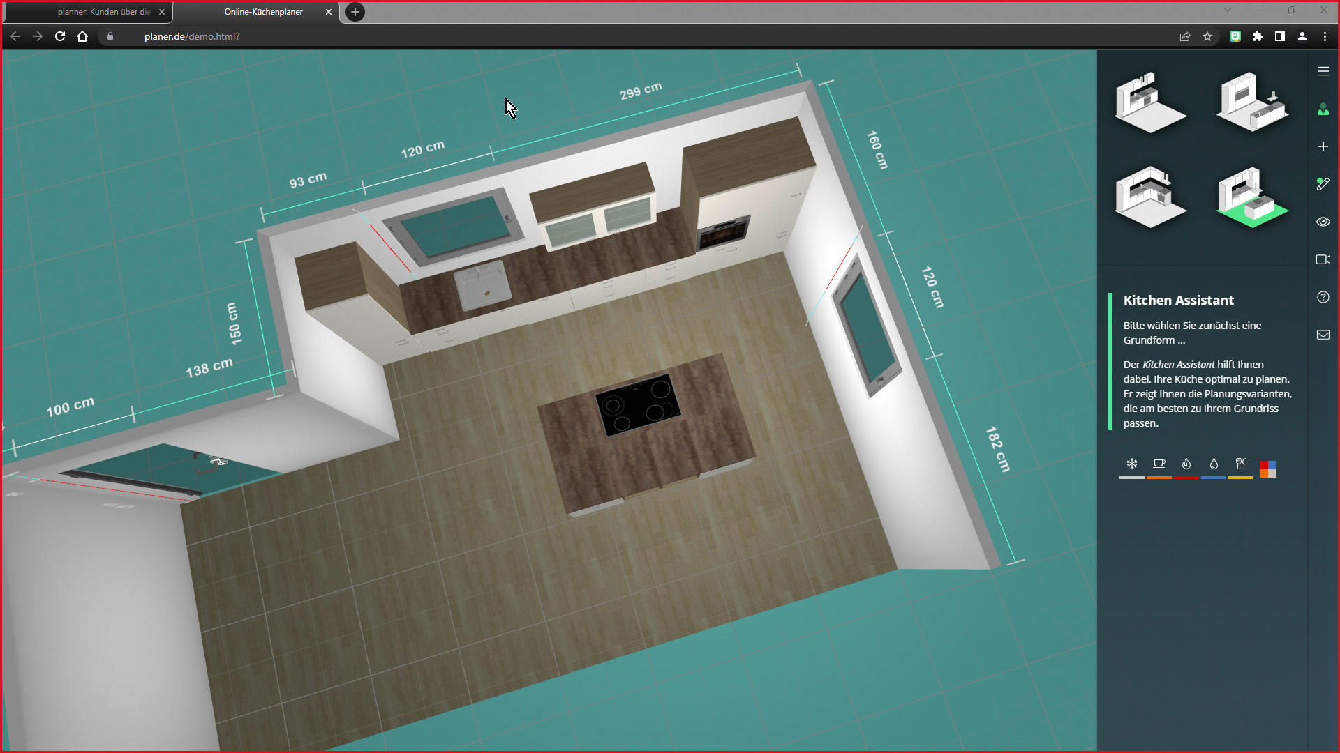The image size is (1340, 753).
Task: Open a new browser tab
Action: 355,12
